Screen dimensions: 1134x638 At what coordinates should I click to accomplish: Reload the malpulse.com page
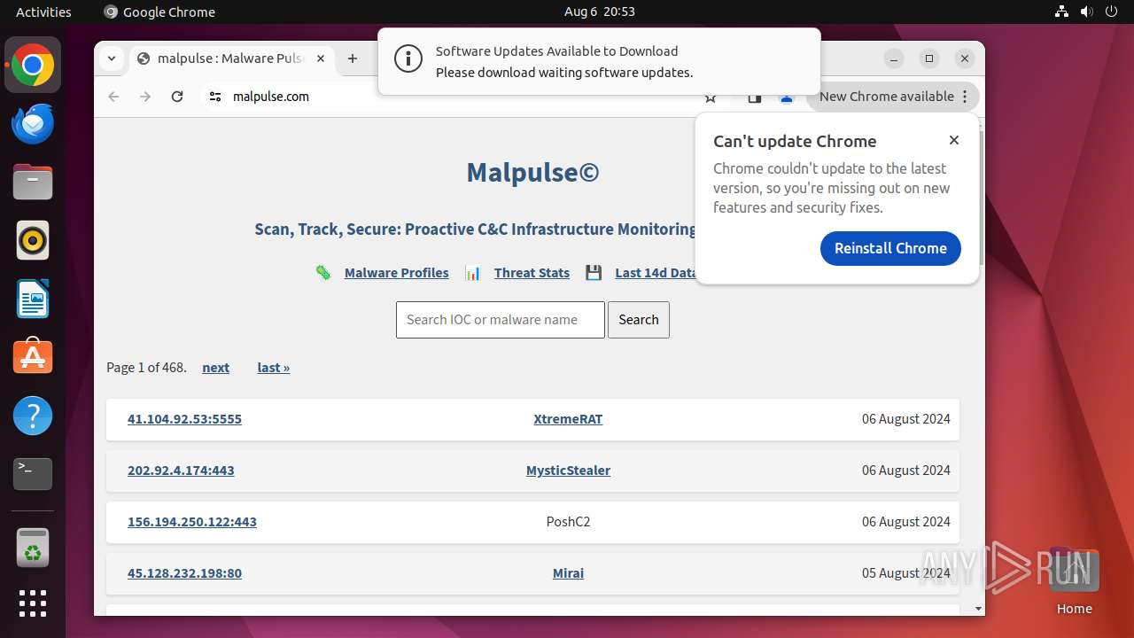[x=177, y=97]
